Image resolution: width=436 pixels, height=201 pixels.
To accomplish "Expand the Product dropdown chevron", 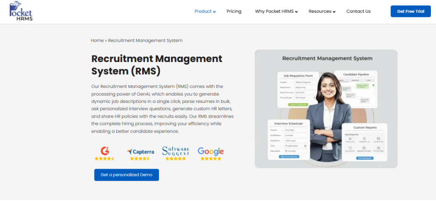I will [215, 12].
